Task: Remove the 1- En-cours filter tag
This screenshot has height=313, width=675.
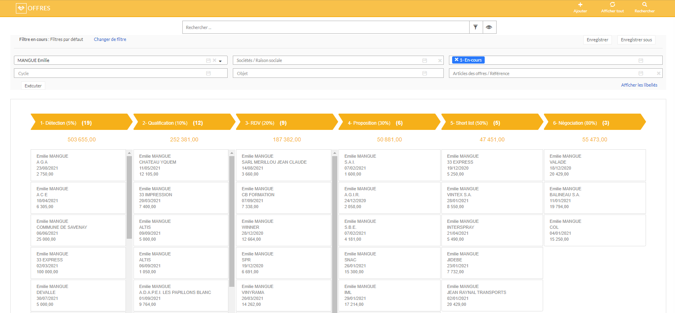Action: click(456, 60)
